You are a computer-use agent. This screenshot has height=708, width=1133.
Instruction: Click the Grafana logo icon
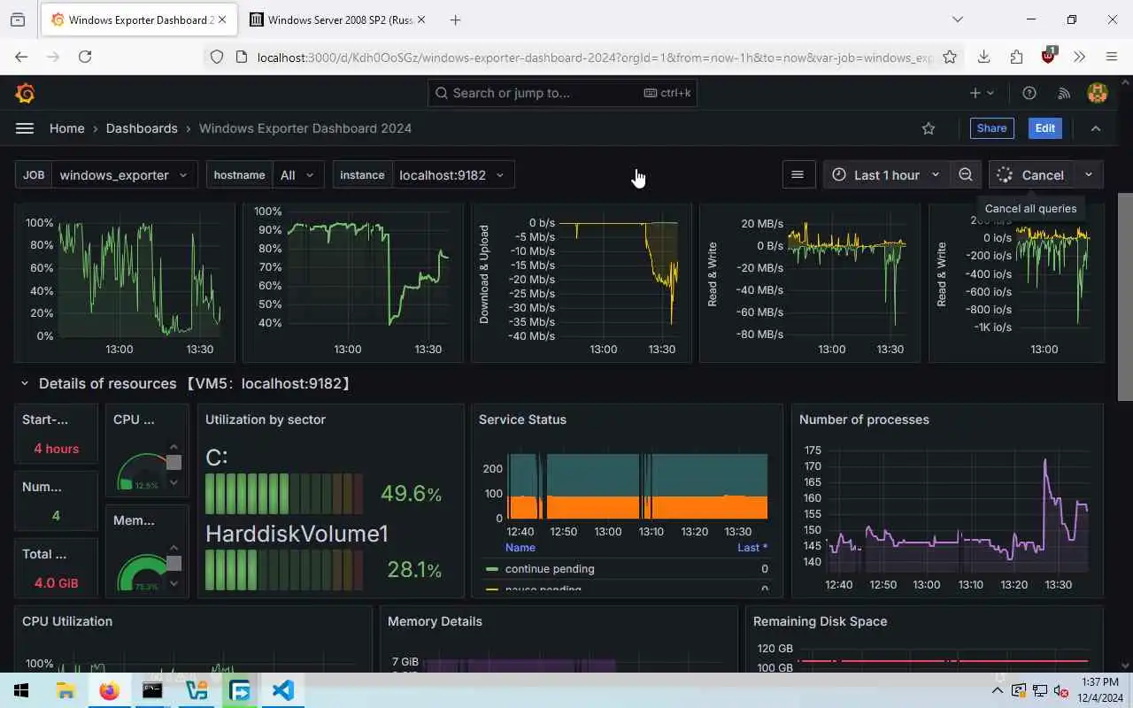25,93
